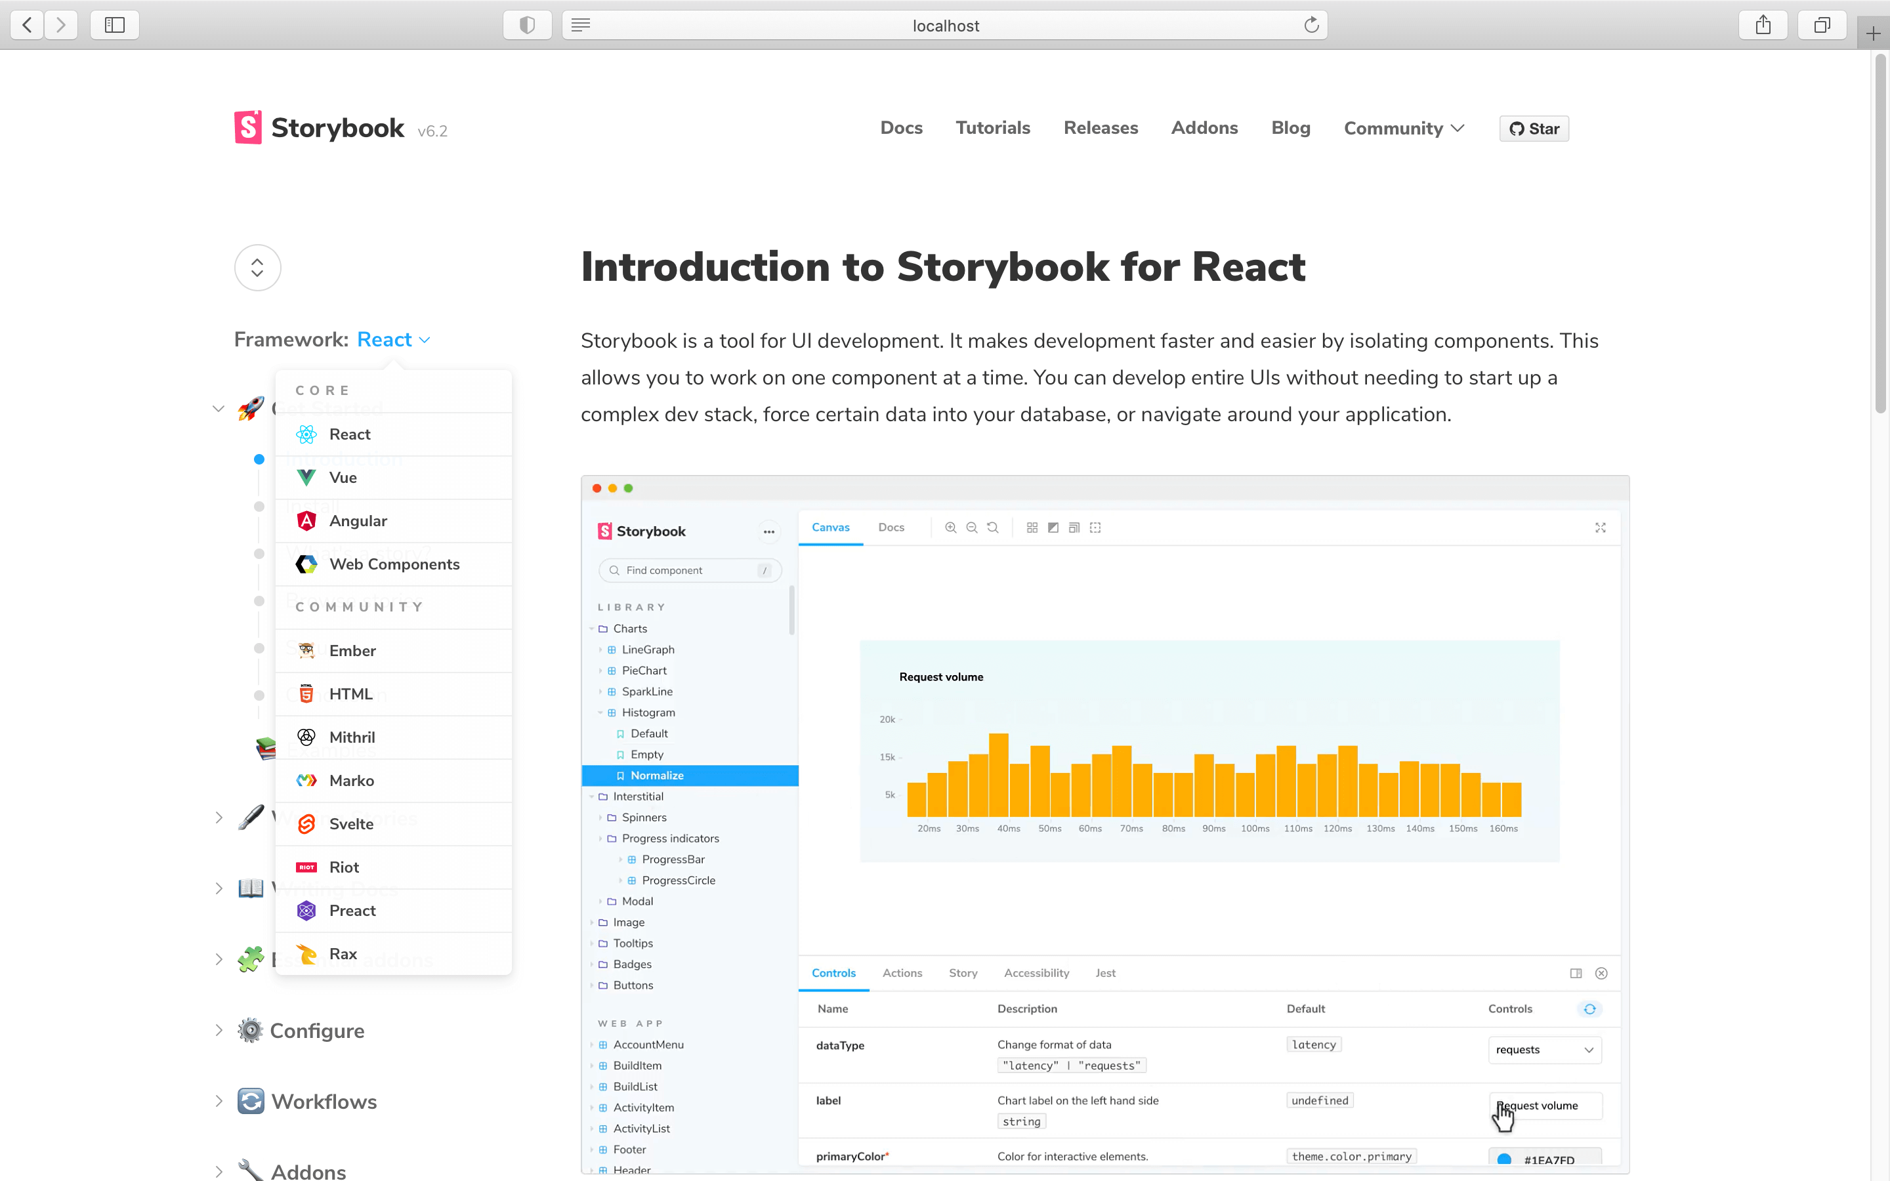
Task: Click the Safari share icon
Action: click(x=1763, y=25)
